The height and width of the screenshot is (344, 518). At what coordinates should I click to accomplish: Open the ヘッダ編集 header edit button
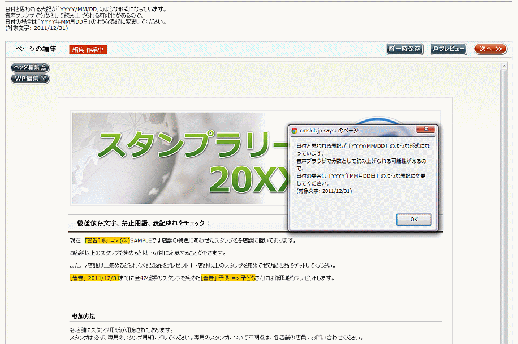(x=31, y=67)
